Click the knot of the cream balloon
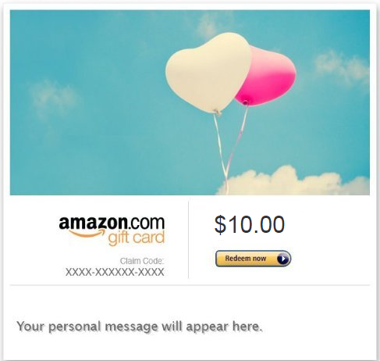380x361 pixels. coord(217,113)
